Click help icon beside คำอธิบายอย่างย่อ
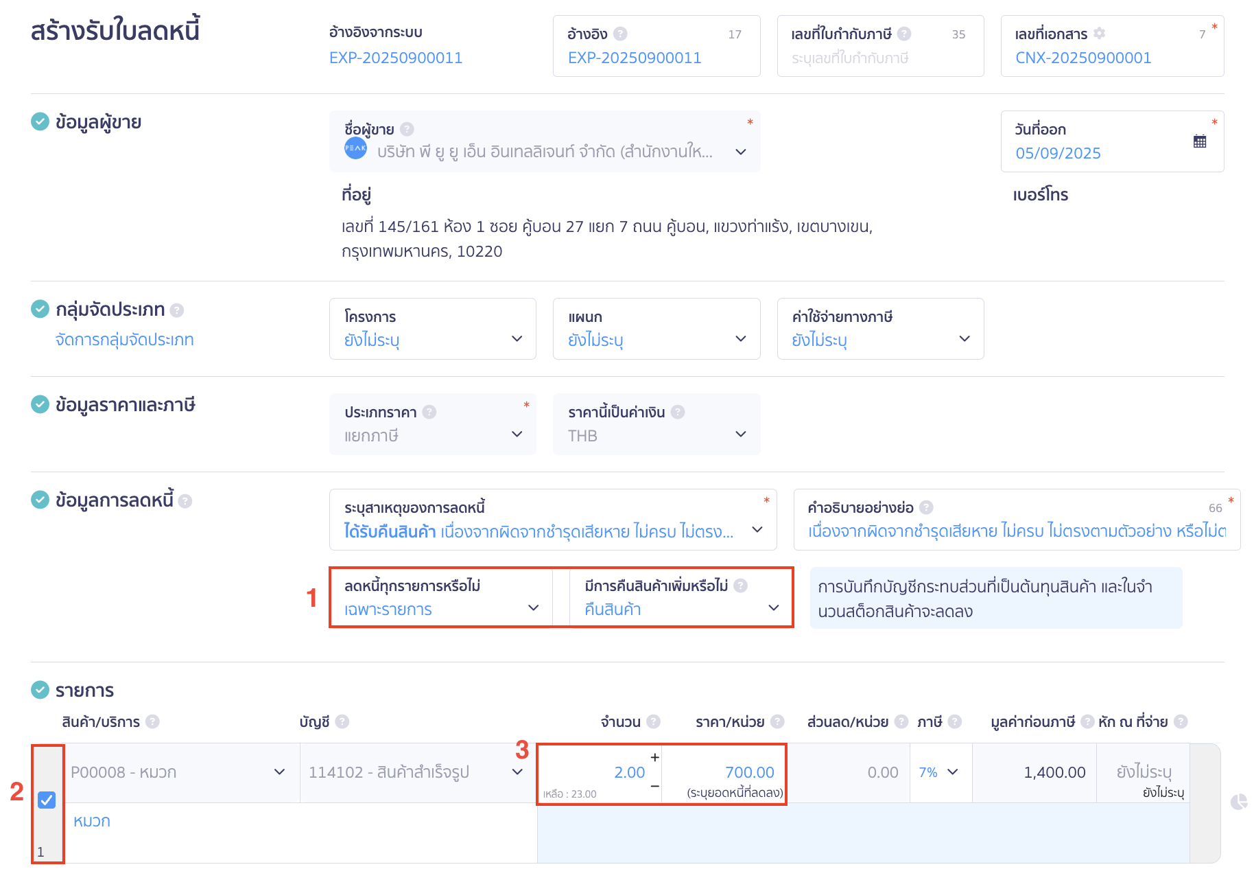The width and height of the screenshot is (1254, 880). (x=926, y=507)
